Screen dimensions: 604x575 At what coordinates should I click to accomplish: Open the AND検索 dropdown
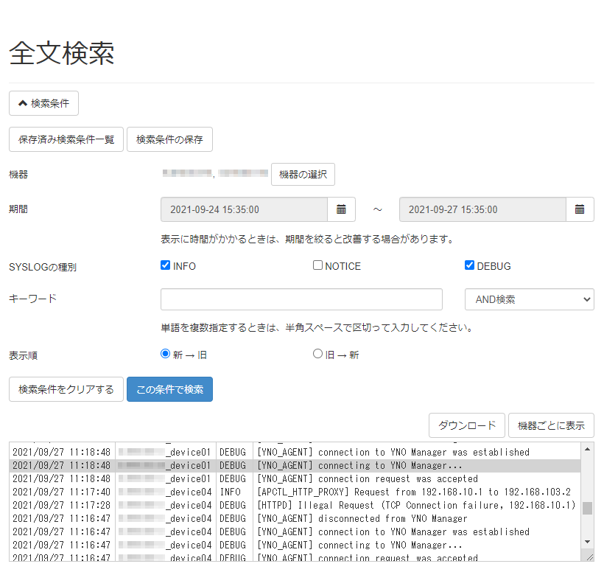click(529, 299)
